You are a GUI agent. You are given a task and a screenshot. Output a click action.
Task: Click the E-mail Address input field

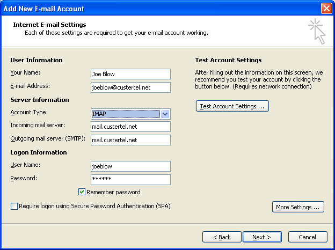130,87
